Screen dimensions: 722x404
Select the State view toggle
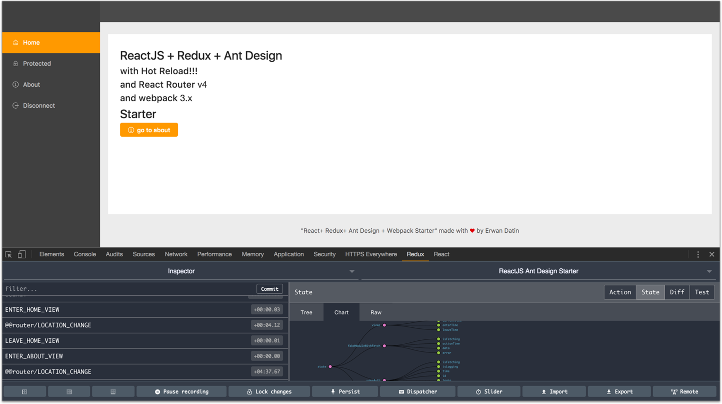point(650,292)
